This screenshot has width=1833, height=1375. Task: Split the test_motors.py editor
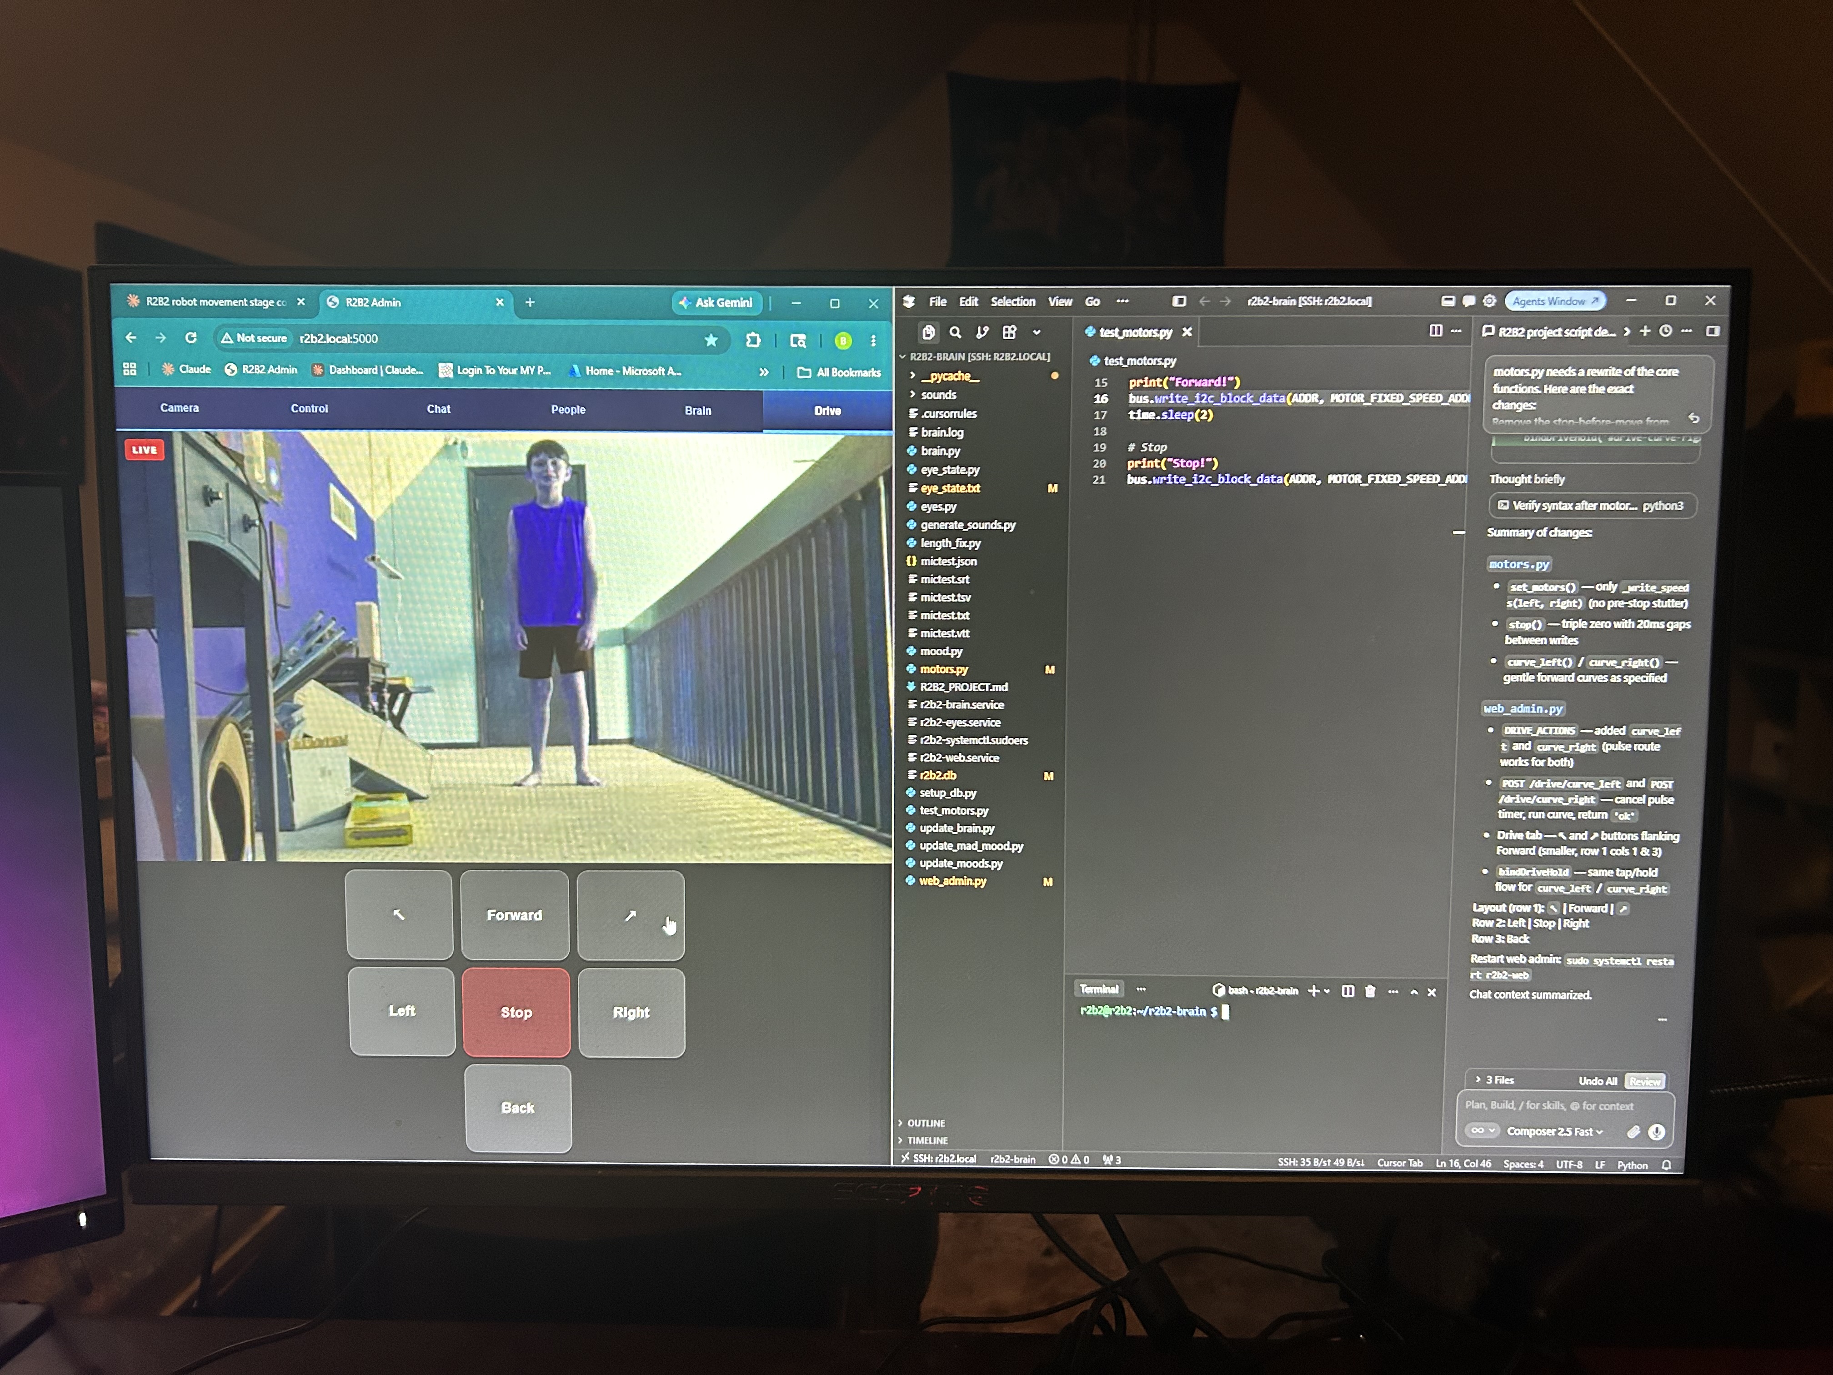tap(1435, 331)
